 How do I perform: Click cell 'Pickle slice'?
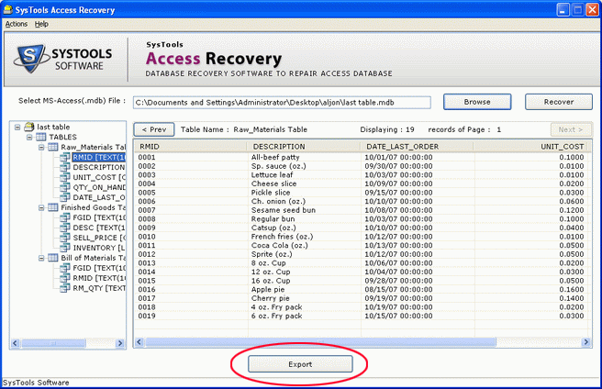tap(271, 193)
